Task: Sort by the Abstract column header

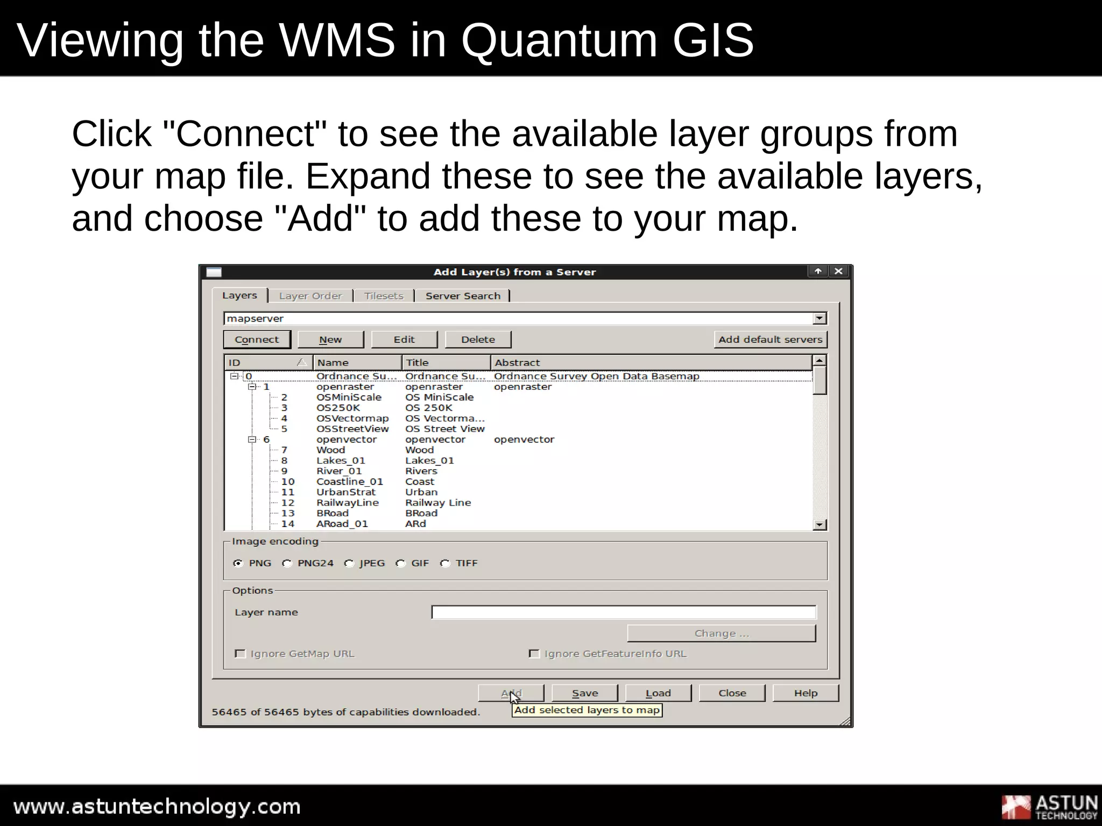Action: click(651, 362)
